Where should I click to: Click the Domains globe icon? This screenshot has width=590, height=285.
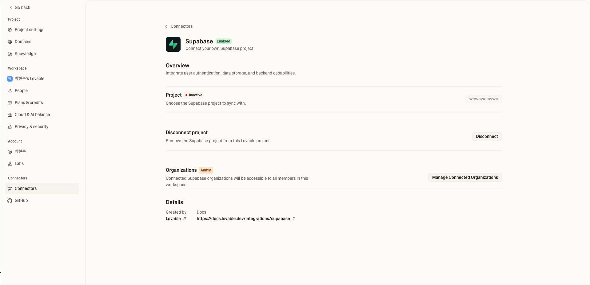pos(10,42)
